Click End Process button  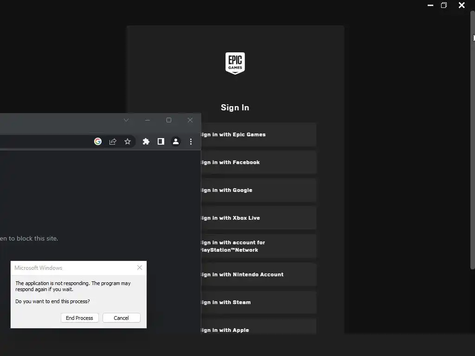pos(80,318)
